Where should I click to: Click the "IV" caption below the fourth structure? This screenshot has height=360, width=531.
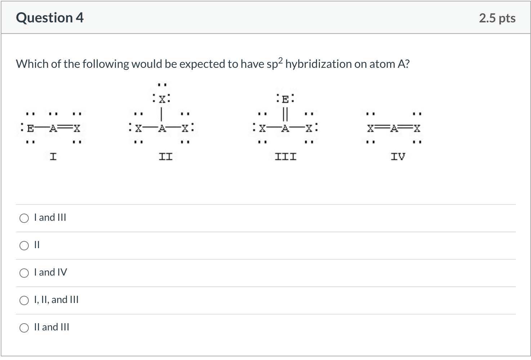point(398,157)
